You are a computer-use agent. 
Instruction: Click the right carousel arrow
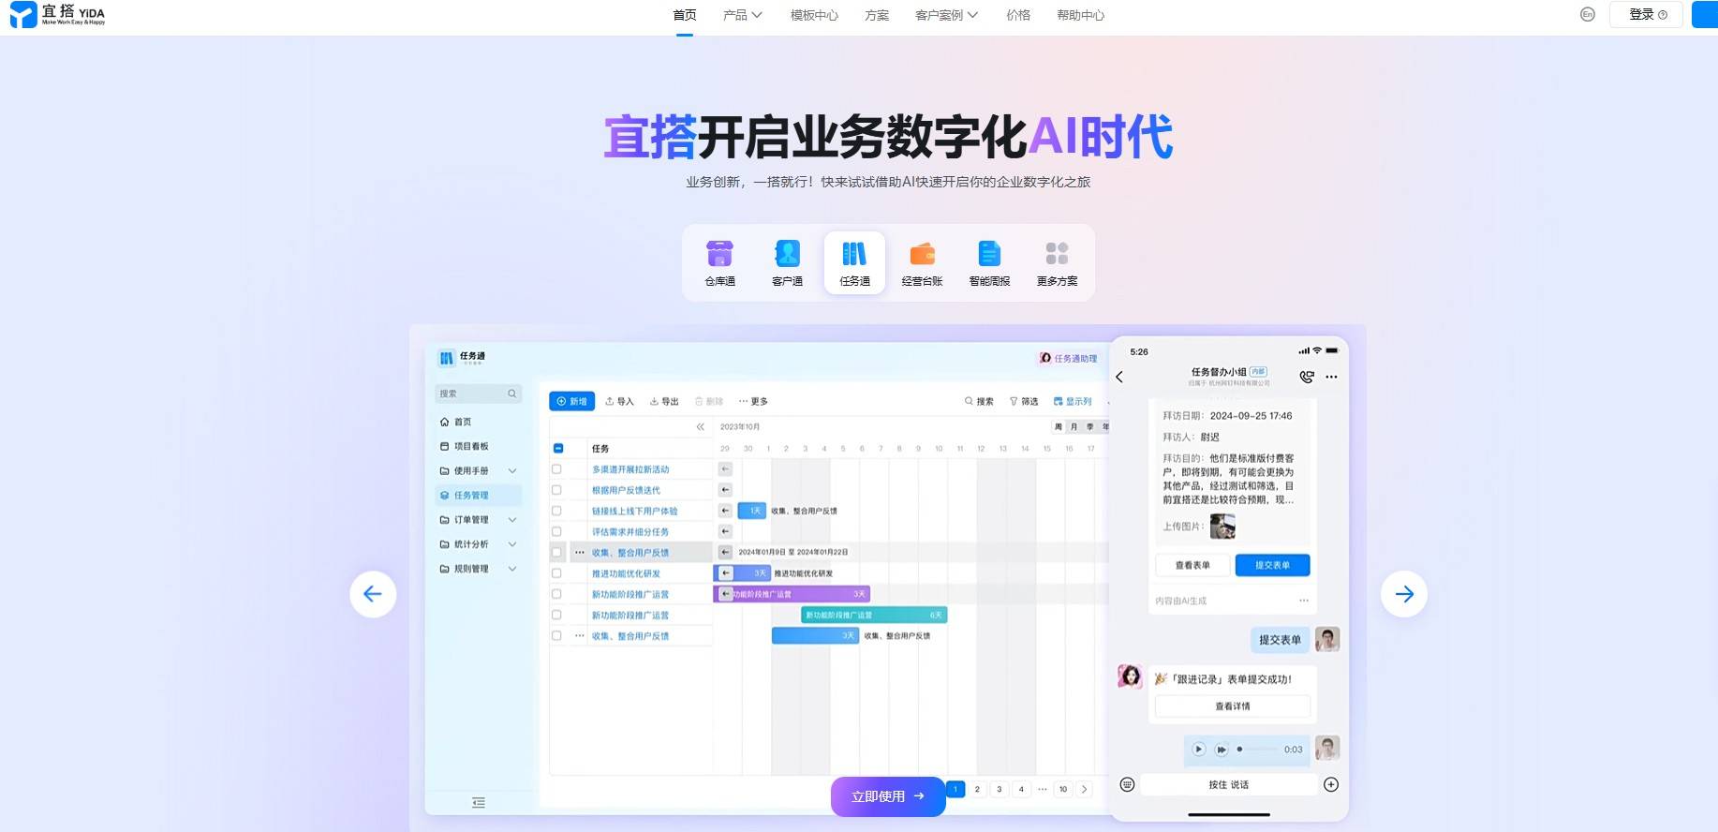tap(1403, 594)
